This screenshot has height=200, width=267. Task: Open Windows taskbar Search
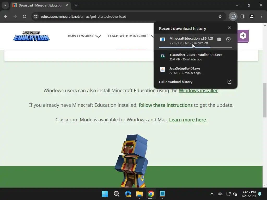tap(117, 194)
